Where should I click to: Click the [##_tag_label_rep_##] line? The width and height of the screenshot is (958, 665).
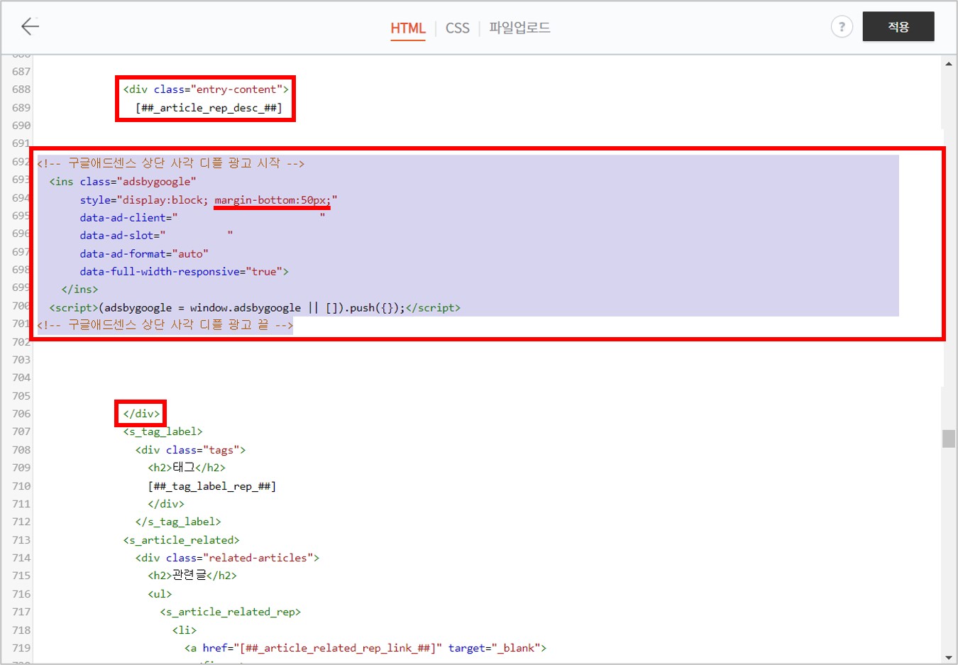tap(211, 486)
